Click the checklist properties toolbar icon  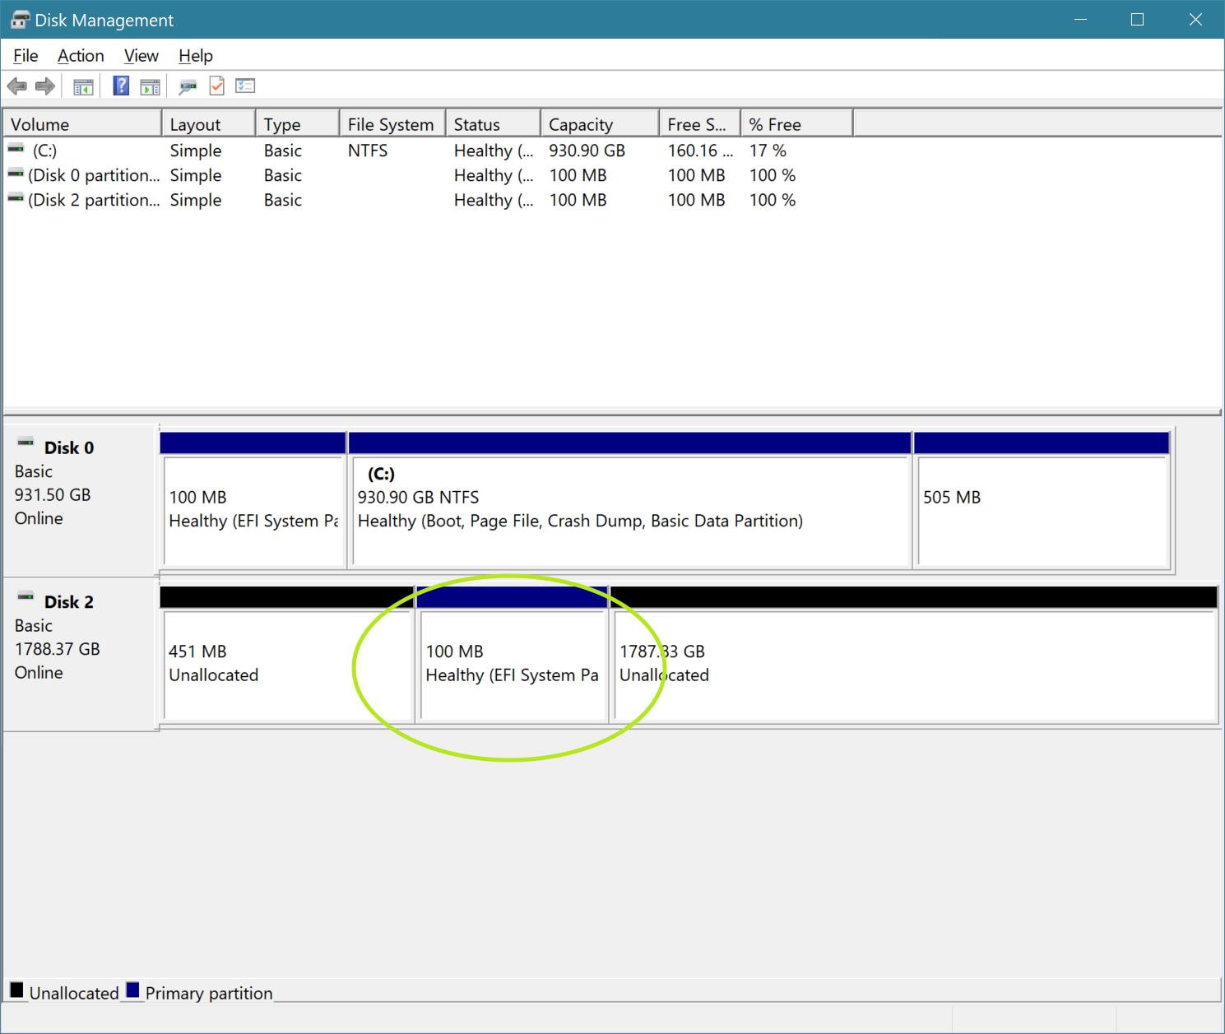tap(244, 86)
